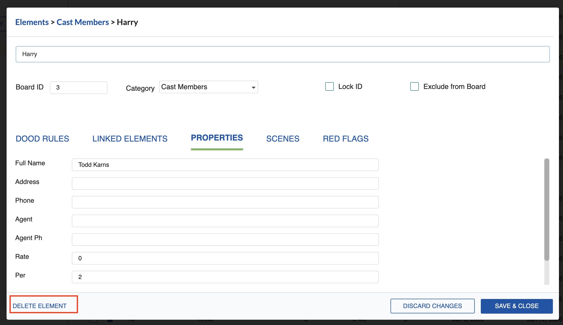Switch to the DOOD RULES tab

(42, 139)
